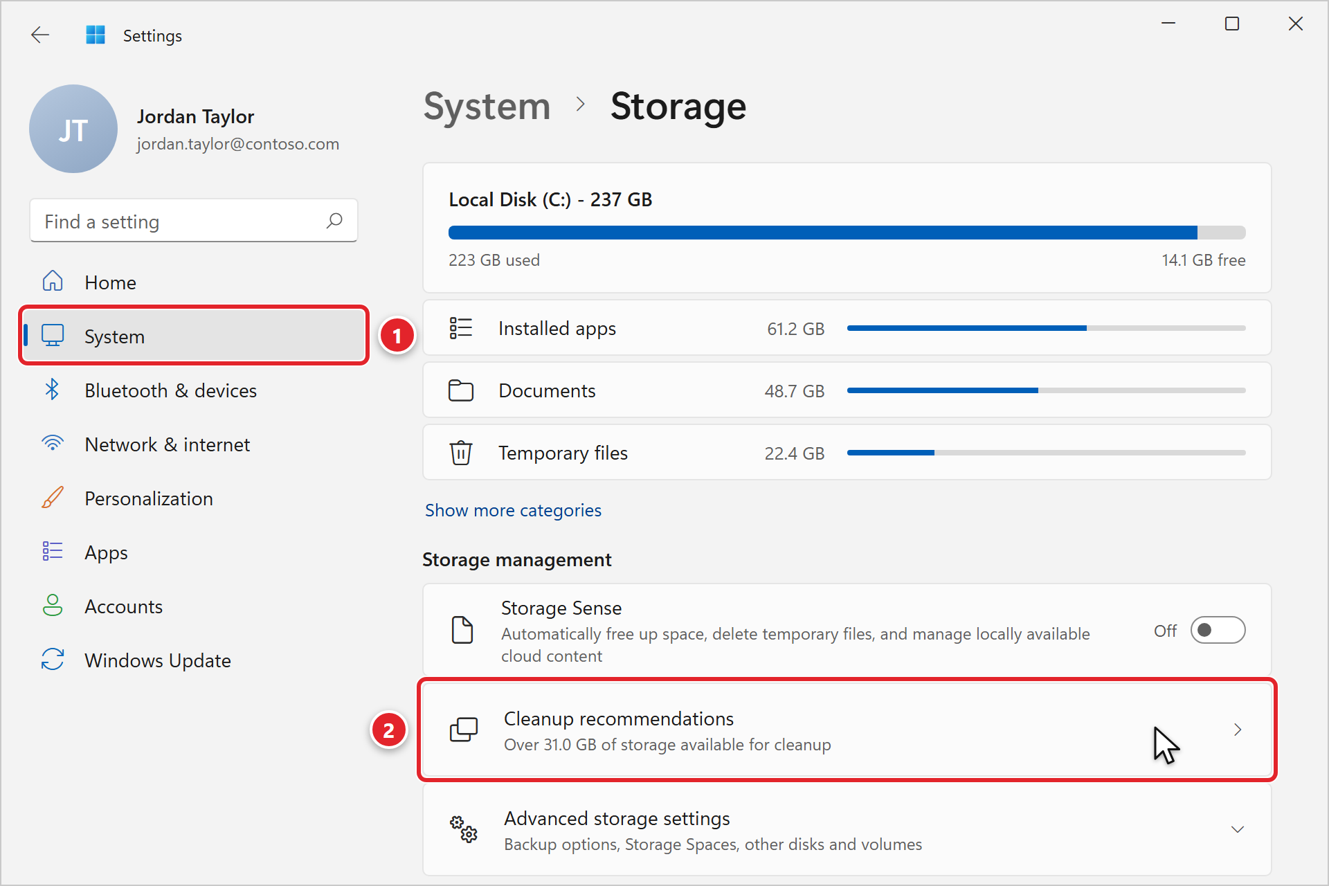Click Over 31.0 GB cleanup text

pos(667,745)
